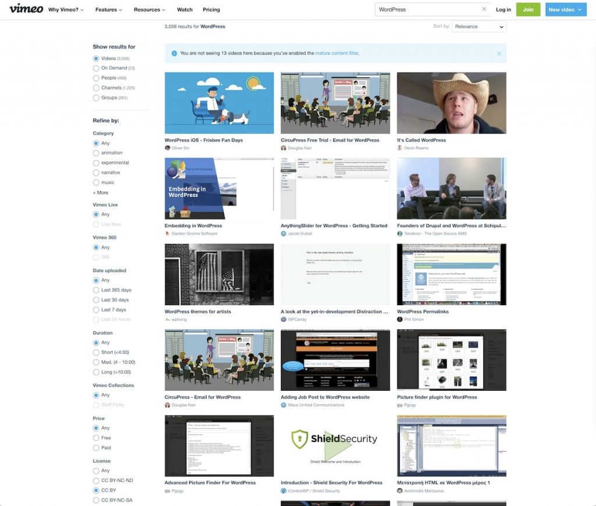The image size is (596, 506).
Task: Click the info icon in the notice banner
Action: (x=174, y=53)
